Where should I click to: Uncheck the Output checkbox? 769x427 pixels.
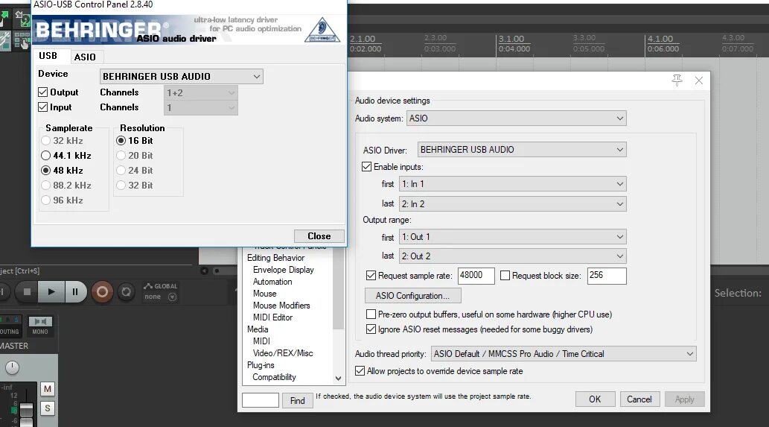click(43, 92)
